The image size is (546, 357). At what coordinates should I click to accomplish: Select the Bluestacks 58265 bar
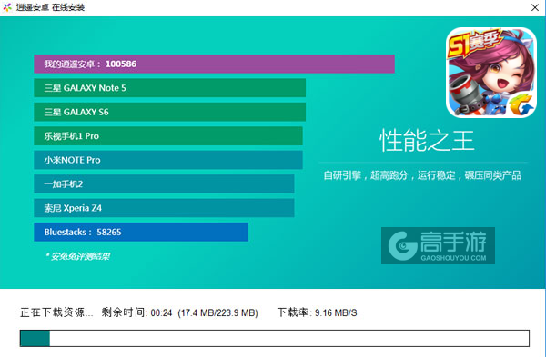[141, 232]
